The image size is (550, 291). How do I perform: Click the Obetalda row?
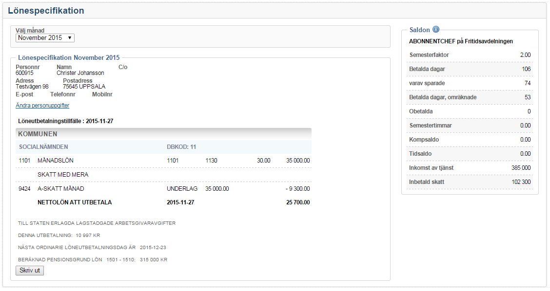(x=470, y=111)
